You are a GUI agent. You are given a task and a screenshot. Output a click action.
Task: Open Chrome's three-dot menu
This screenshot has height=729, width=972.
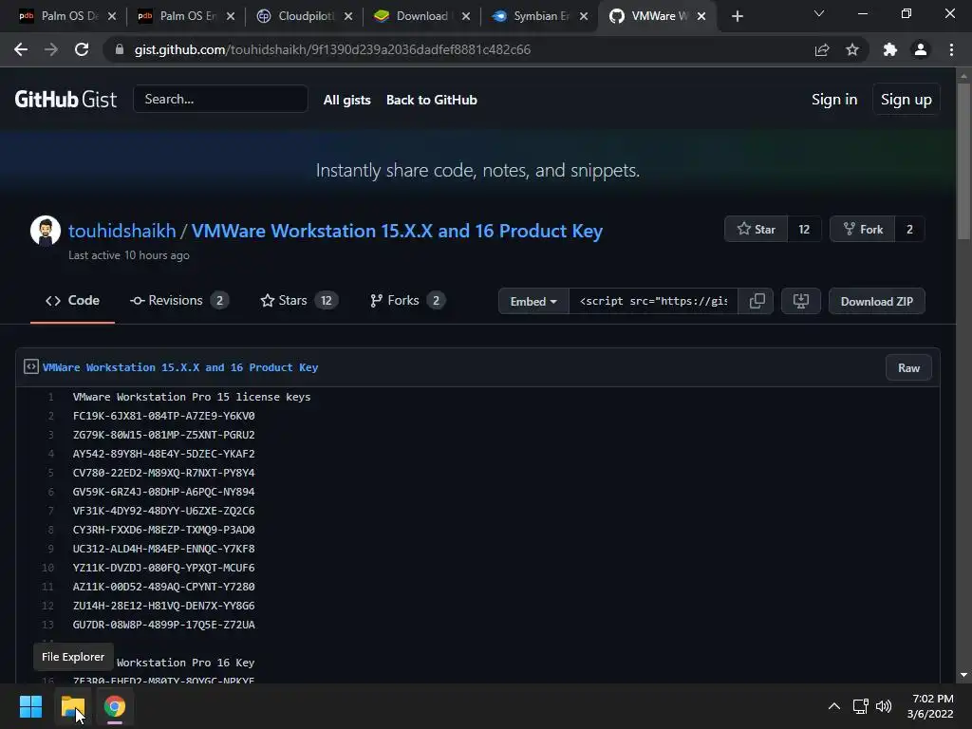tap(951, 49)
